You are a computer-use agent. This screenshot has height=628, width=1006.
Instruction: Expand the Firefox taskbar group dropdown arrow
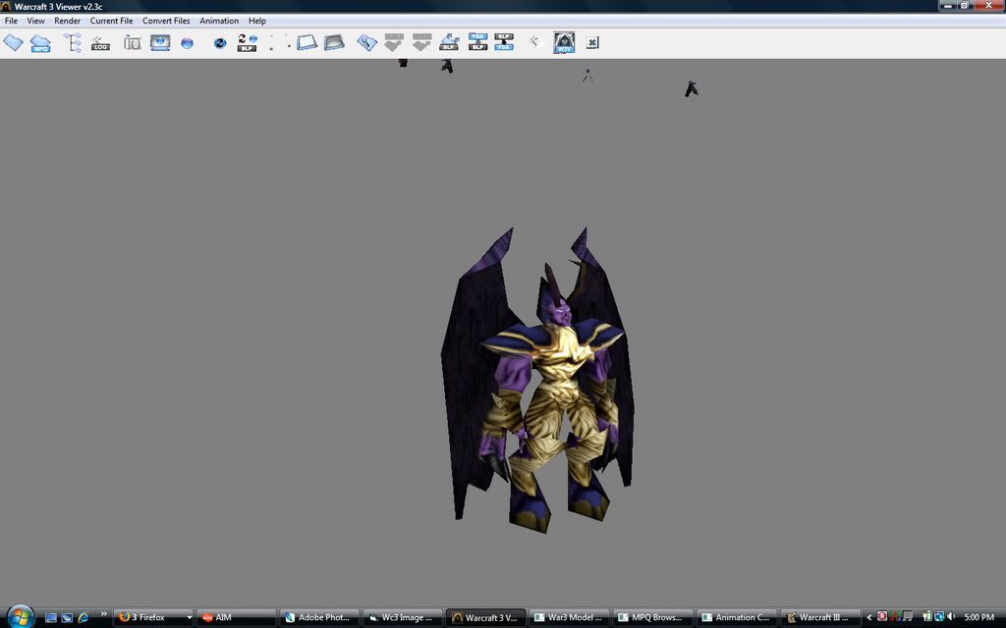(190, 618)
